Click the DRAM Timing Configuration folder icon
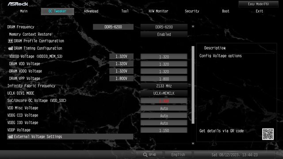The width and height of the screenshot is (283, 159). [x=11, y=48]
